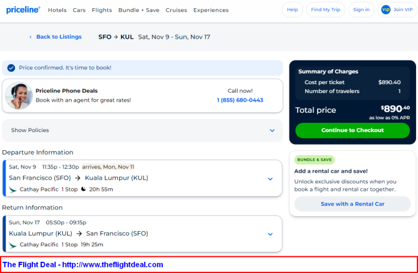The width and height of the screenshot is (418, 273).
Task: Click '19h 25m' duration text
Action: pyautogui.click(x=92, y=244)
